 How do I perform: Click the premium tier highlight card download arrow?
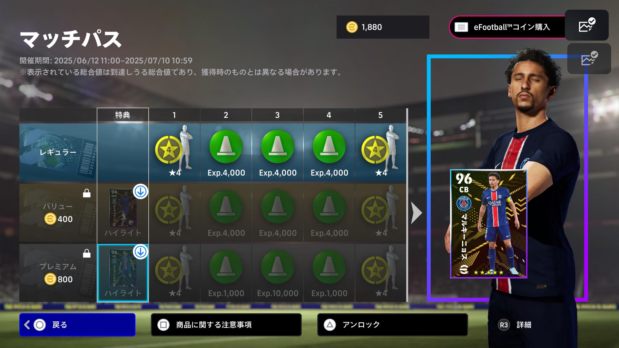(141, 252)
